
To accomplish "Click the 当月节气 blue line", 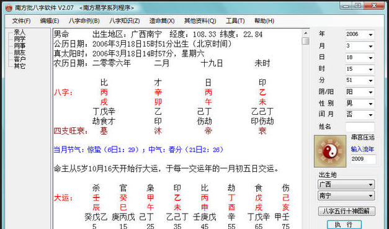I will 139,150.
